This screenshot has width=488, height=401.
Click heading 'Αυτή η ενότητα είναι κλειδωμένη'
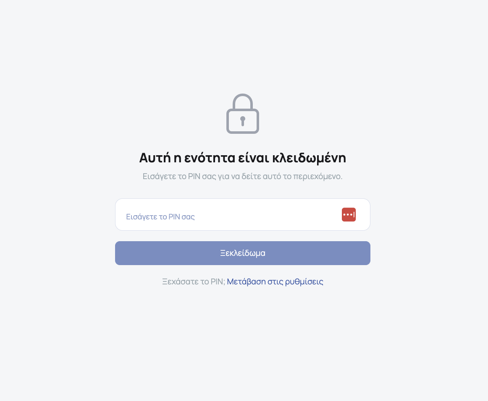(x=243, y=158)
